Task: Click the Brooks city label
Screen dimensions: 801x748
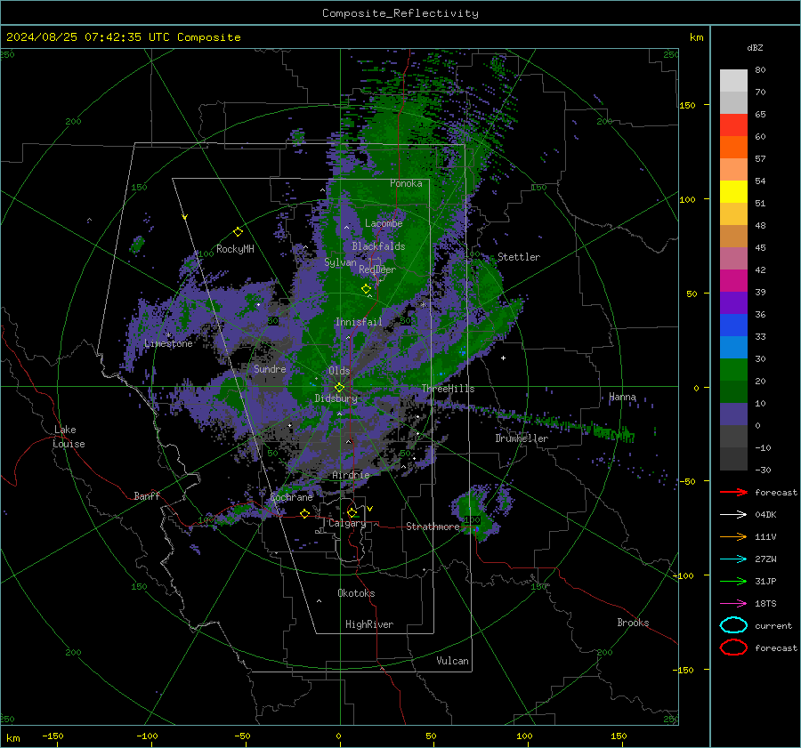Action: 633,623
